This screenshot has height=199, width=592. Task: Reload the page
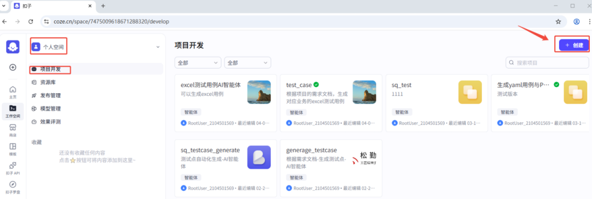31,21
